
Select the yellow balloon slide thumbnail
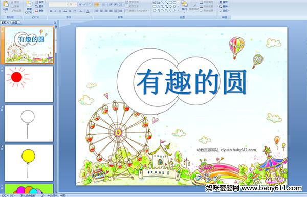pyautogui.click(x=29, y=163)
